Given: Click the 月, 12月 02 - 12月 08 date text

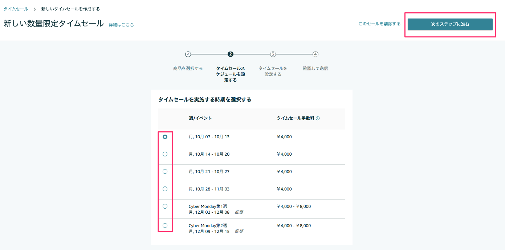Looking at the screenshot, I should coord(209,212).
